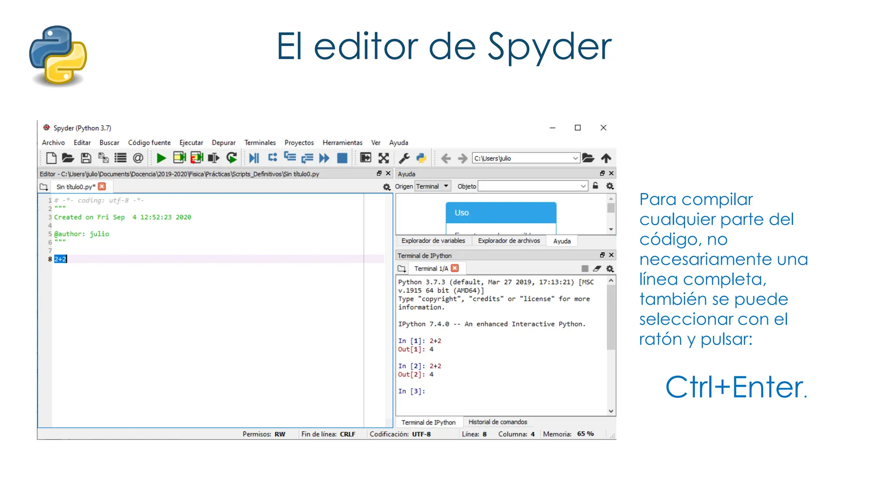Close the Ayuda pane

tap(611, 173)
